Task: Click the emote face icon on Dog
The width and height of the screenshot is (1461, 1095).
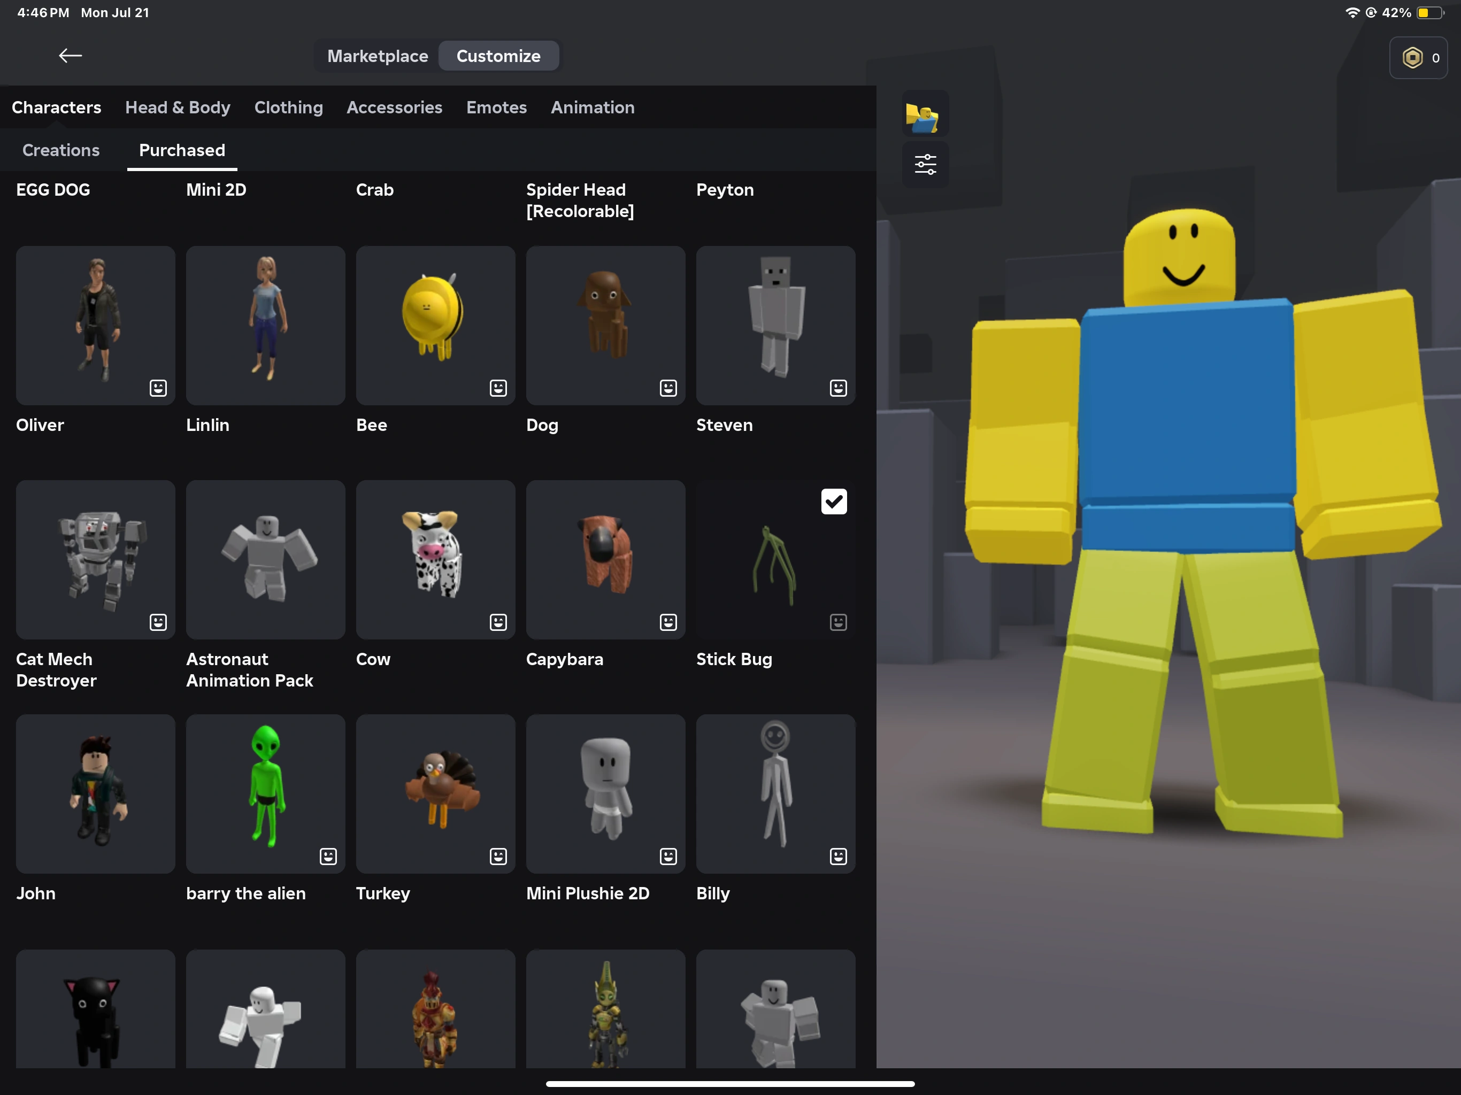Action: point(668,388)
